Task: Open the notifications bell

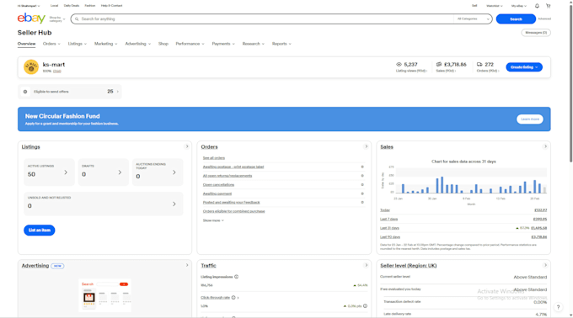Action: tap(537, 6)
